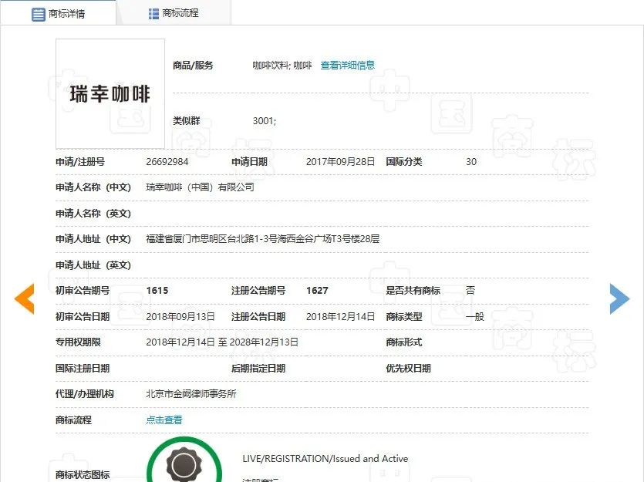The image size is (644, 482).
Task: Click the 类似群 field label
Action: [x=187, y=121]
